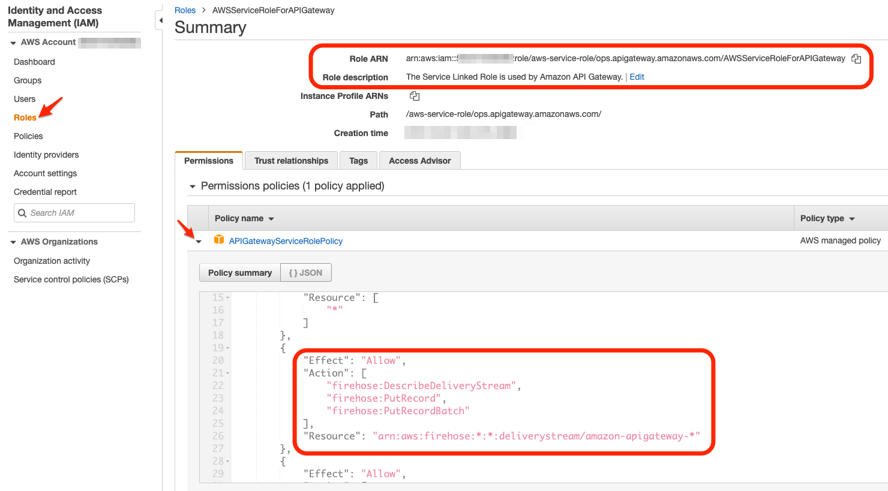Open the Access Advisor tab
Viewport: 888px width, 491px height.
coord(419,160)
